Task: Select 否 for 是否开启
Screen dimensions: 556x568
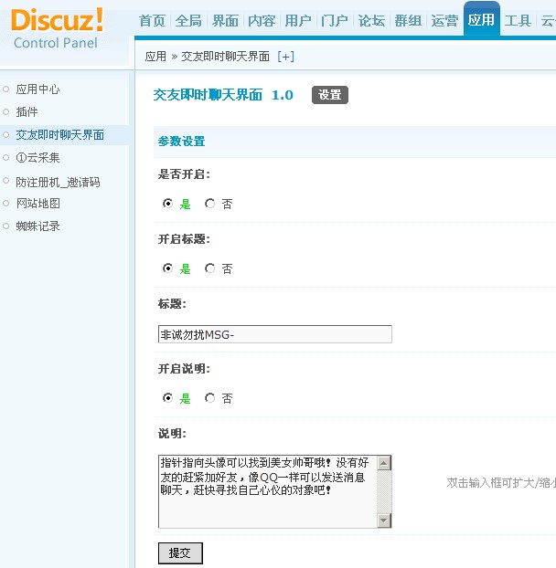Action: pos(210,204)
